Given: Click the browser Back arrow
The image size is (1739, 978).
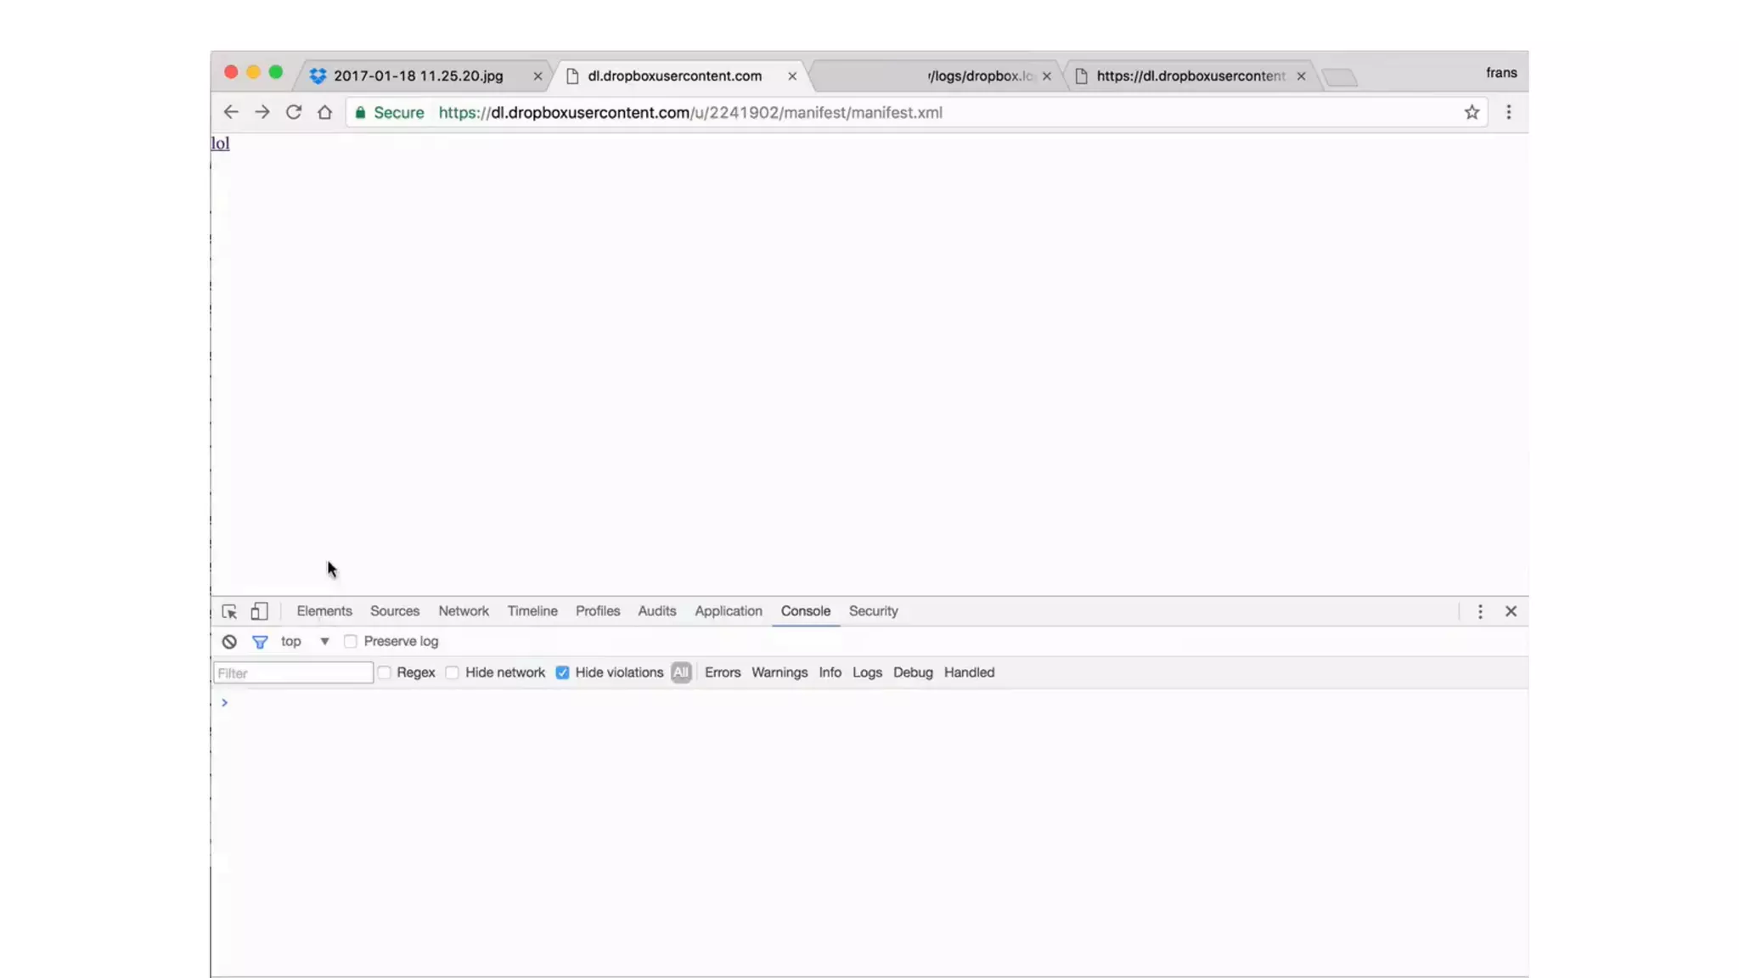Looking at the screenshot, I should pos(230,112).
